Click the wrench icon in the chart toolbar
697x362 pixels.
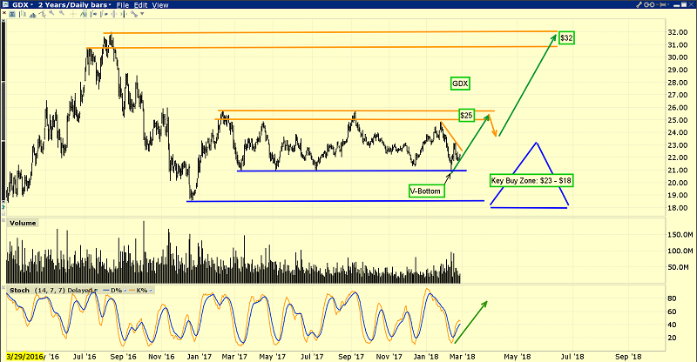point(134,14)
